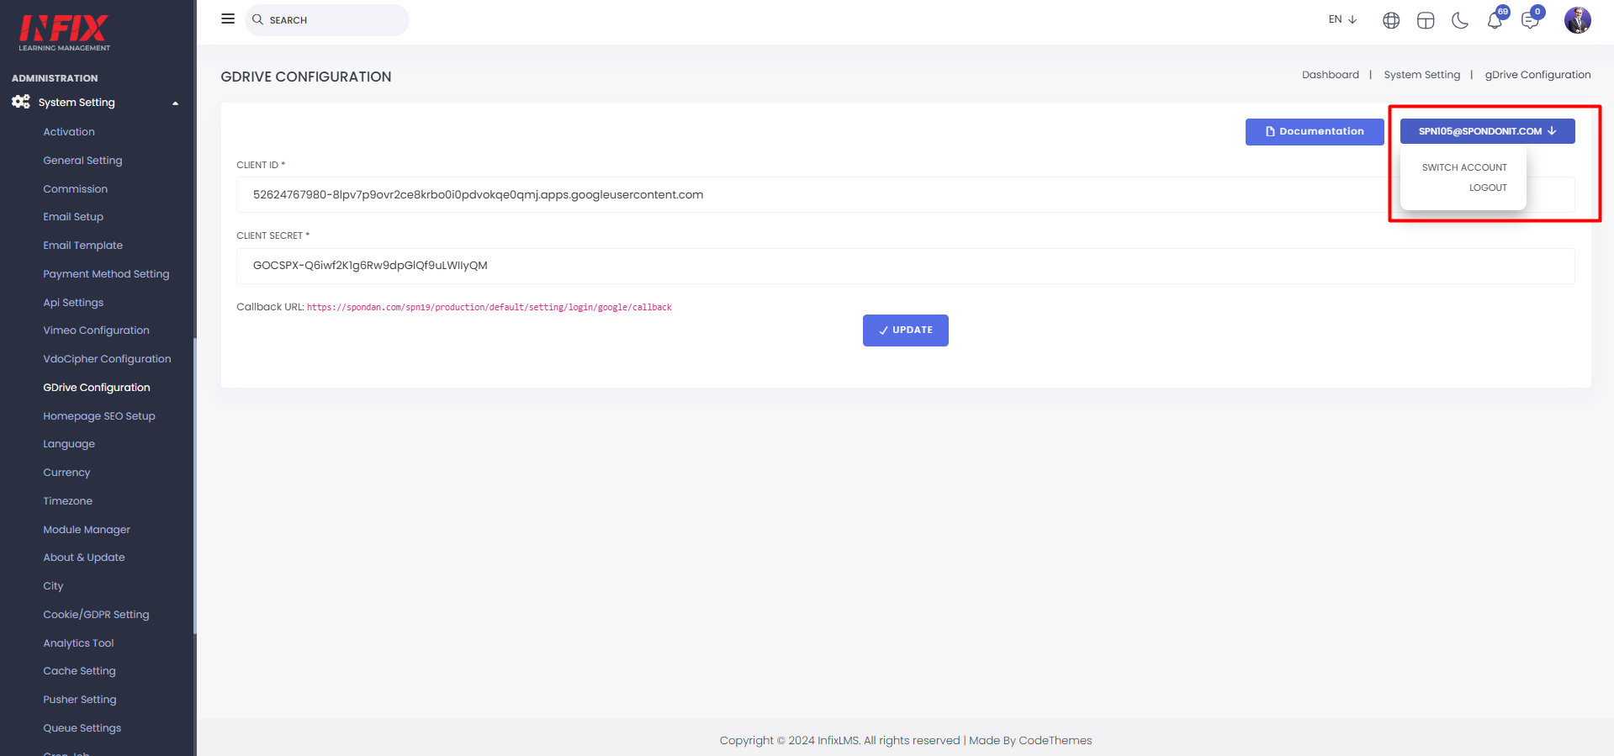
Task: Open Email Setup in sidebar
Action: click(73, 217)
